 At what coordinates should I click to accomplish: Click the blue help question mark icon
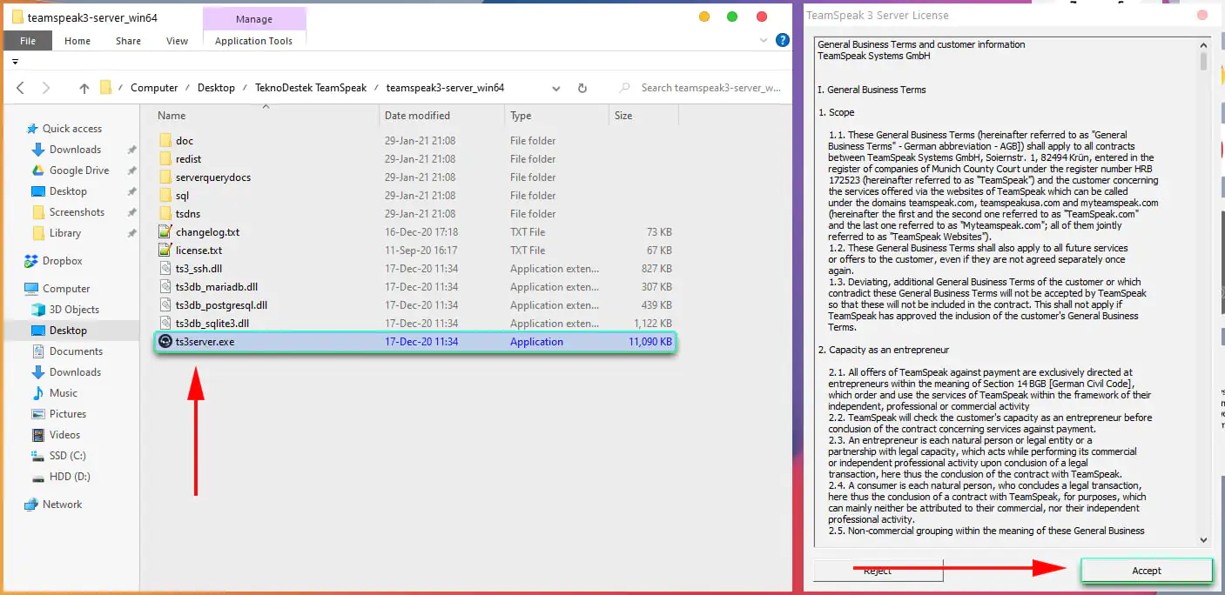tap(782, 40)
